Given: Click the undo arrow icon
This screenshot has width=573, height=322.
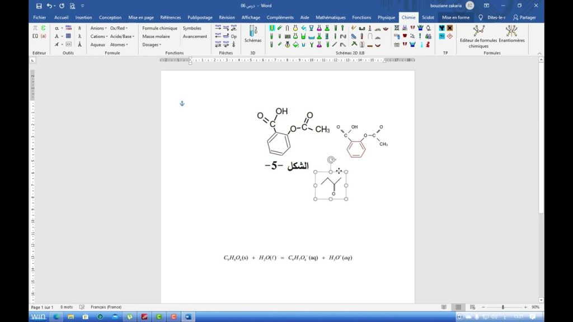Looking at the screenshot, I should coord(49,6).
